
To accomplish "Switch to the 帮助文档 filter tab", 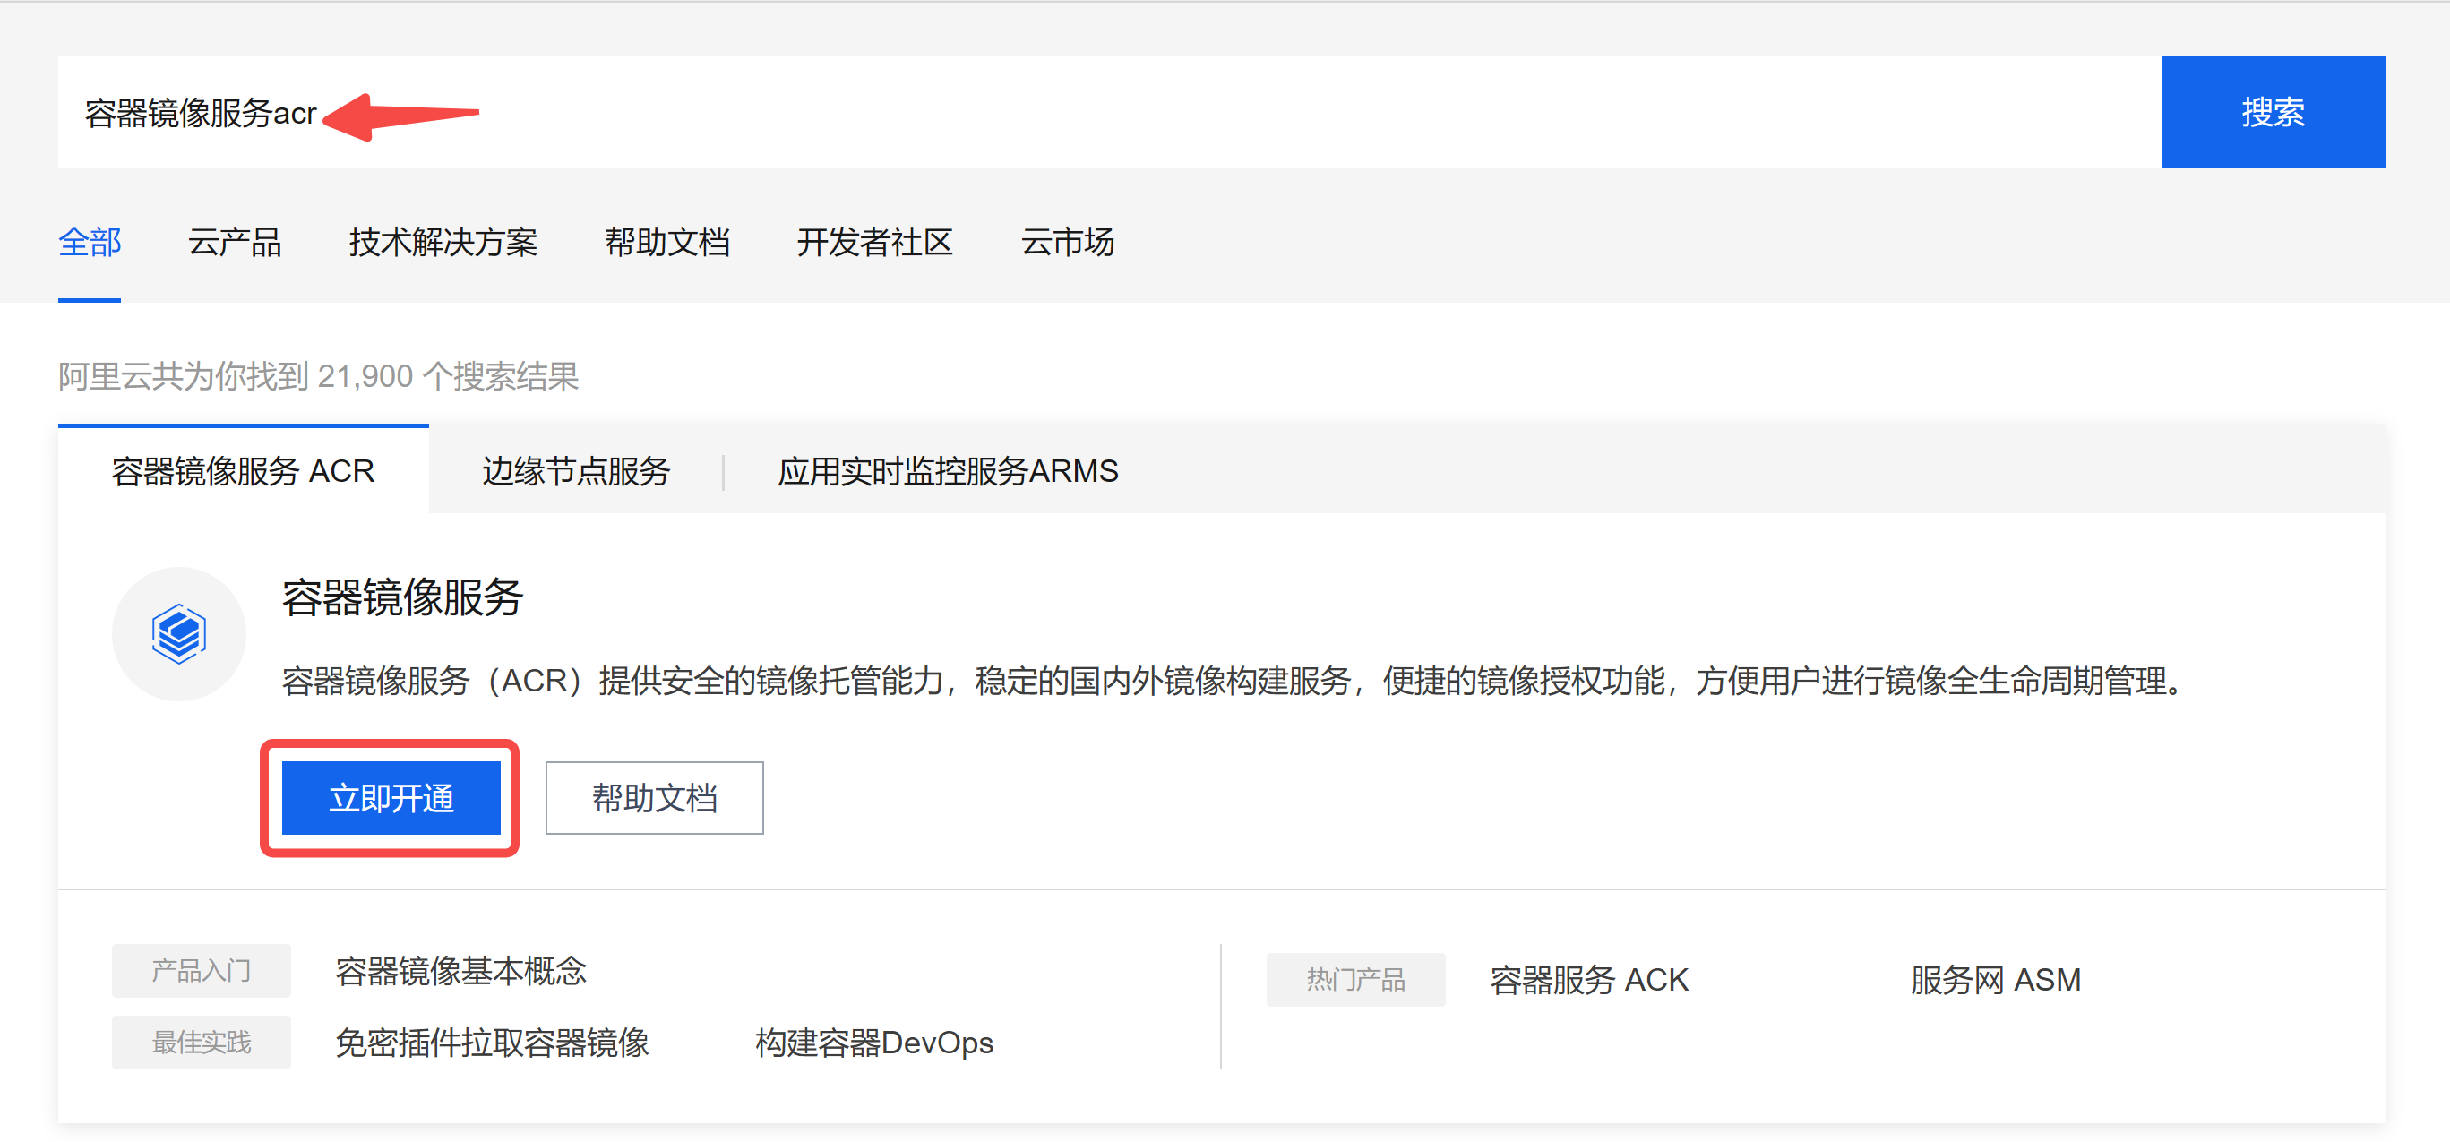I will [x=666, y=243].
